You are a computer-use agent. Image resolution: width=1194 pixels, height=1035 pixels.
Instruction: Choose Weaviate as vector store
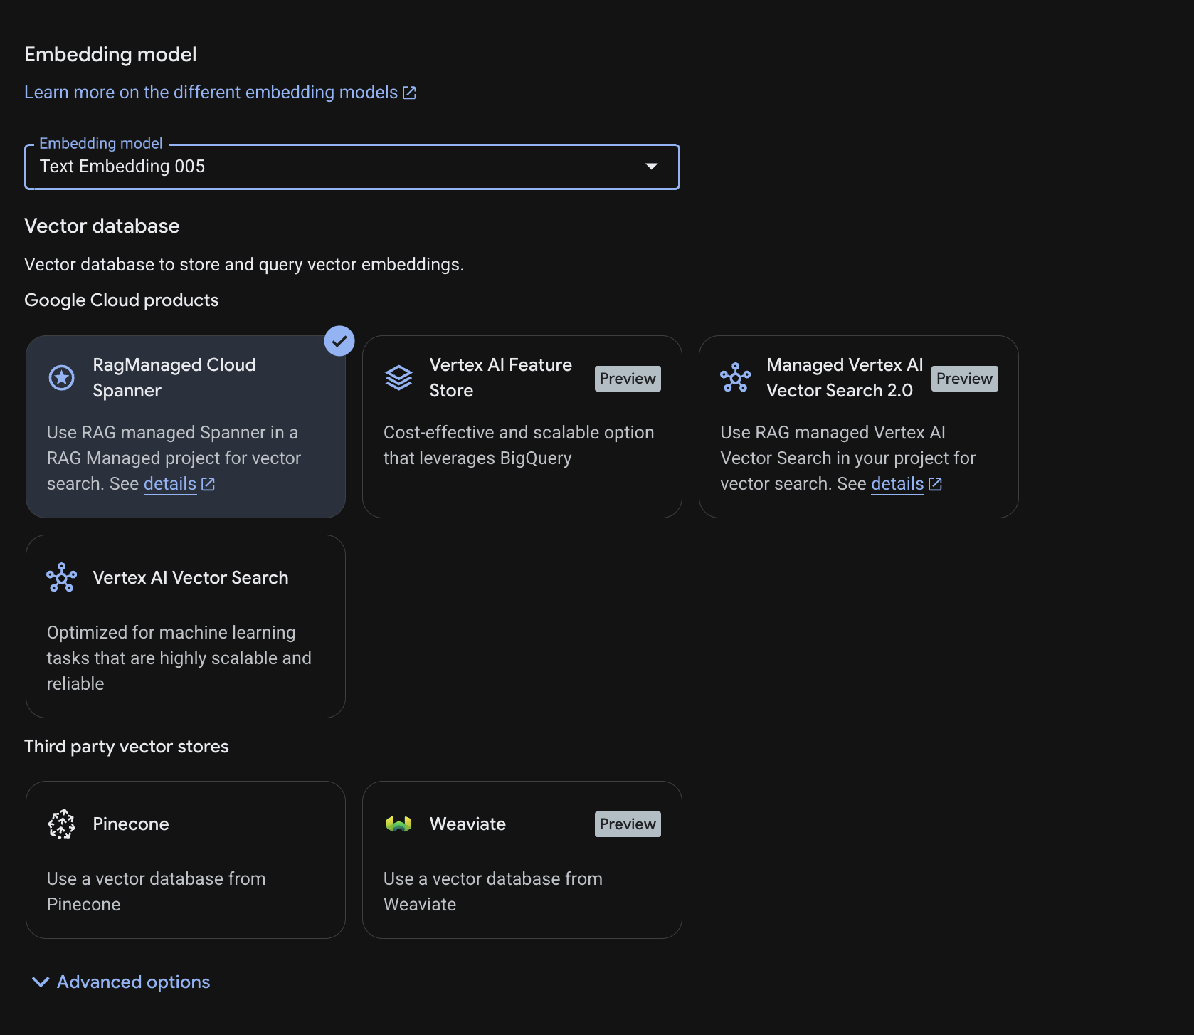(x=522, y=860)
